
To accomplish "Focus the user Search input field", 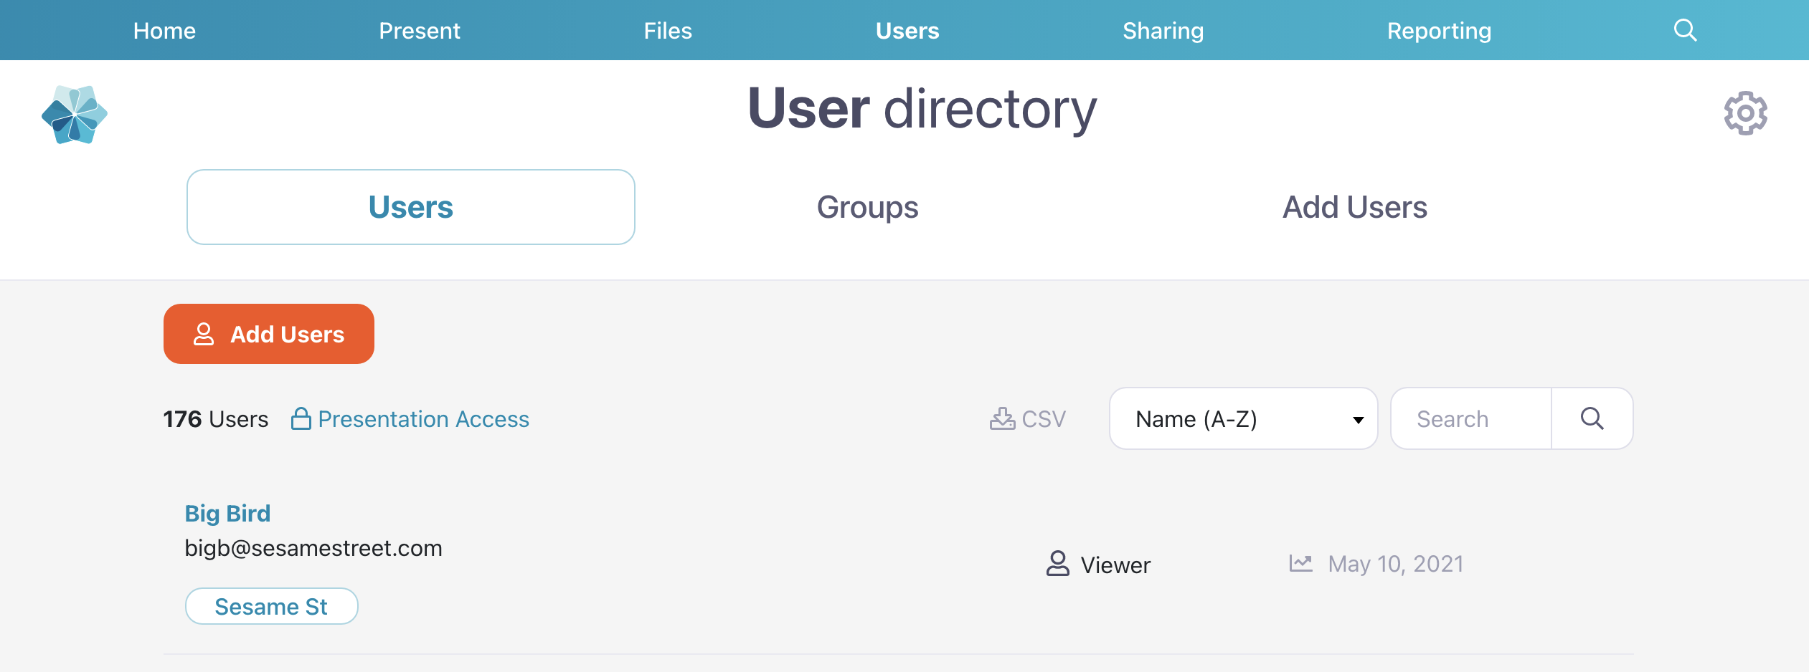I will (1470, 418).
